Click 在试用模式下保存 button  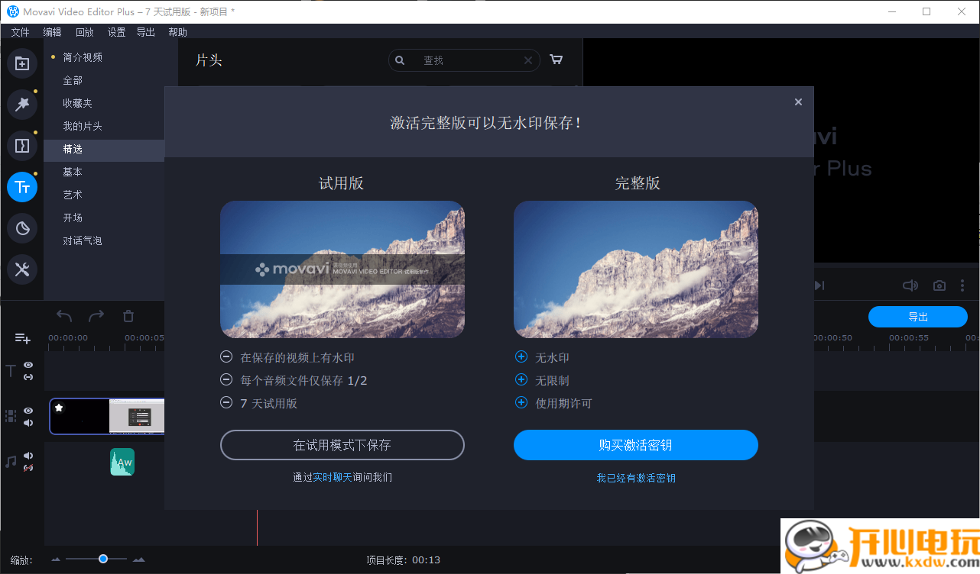click(x=342, y=445)
